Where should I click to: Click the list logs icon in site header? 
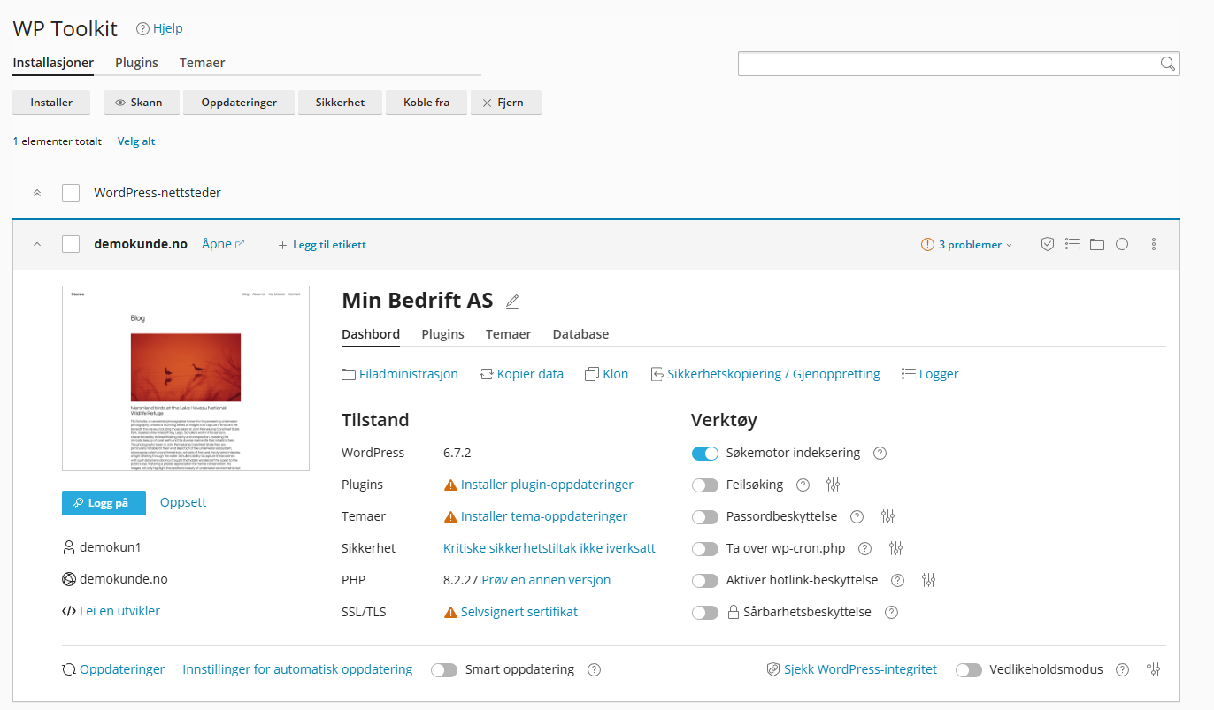pos(1072,245)
